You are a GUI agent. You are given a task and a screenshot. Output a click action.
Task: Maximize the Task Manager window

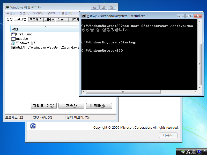pyautogui.click(x=103, y=7)
